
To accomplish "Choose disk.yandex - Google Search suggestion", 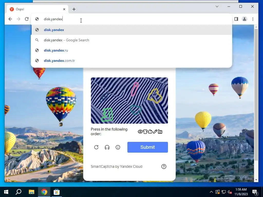I will pyautogui.click(x=131, y=40).
